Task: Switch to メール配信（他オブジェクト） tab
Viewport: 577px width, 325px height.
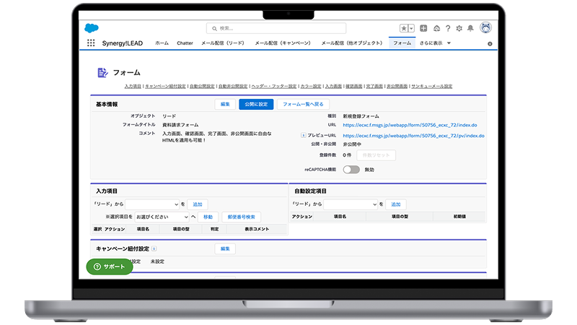Action: [353, 43]
